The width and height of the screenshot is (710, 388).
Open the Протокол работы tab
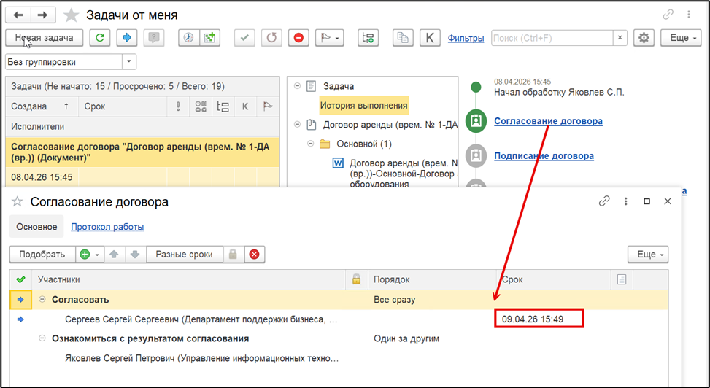click(x=107, y=227)
